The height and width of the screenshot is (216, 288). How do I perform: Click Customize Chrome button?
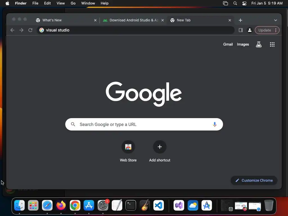click(254, 180)
